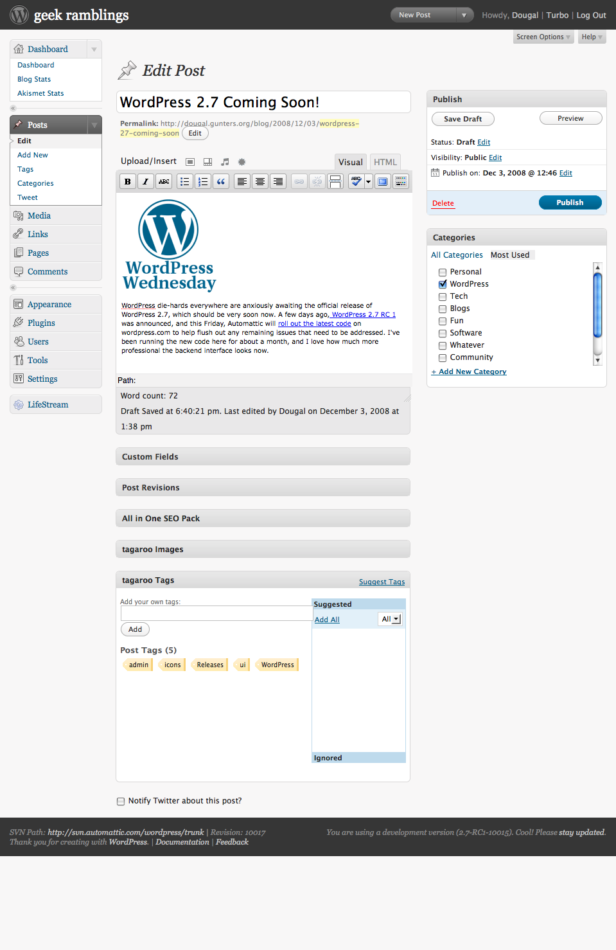Insert the More tag break
The image size is (616, 950).
pos(335,182)
